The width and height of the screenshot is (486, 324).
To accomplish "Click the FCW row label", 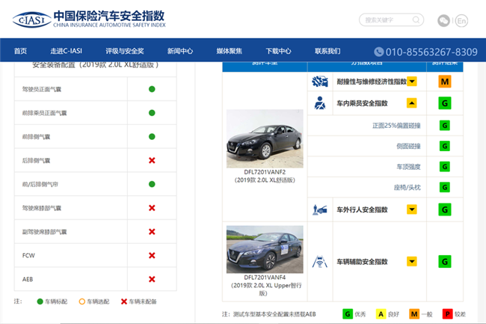I will [x=28, y=255].
